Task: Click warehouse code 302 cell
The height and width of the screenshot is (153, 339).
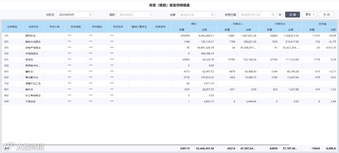Action: click(12, 53)
